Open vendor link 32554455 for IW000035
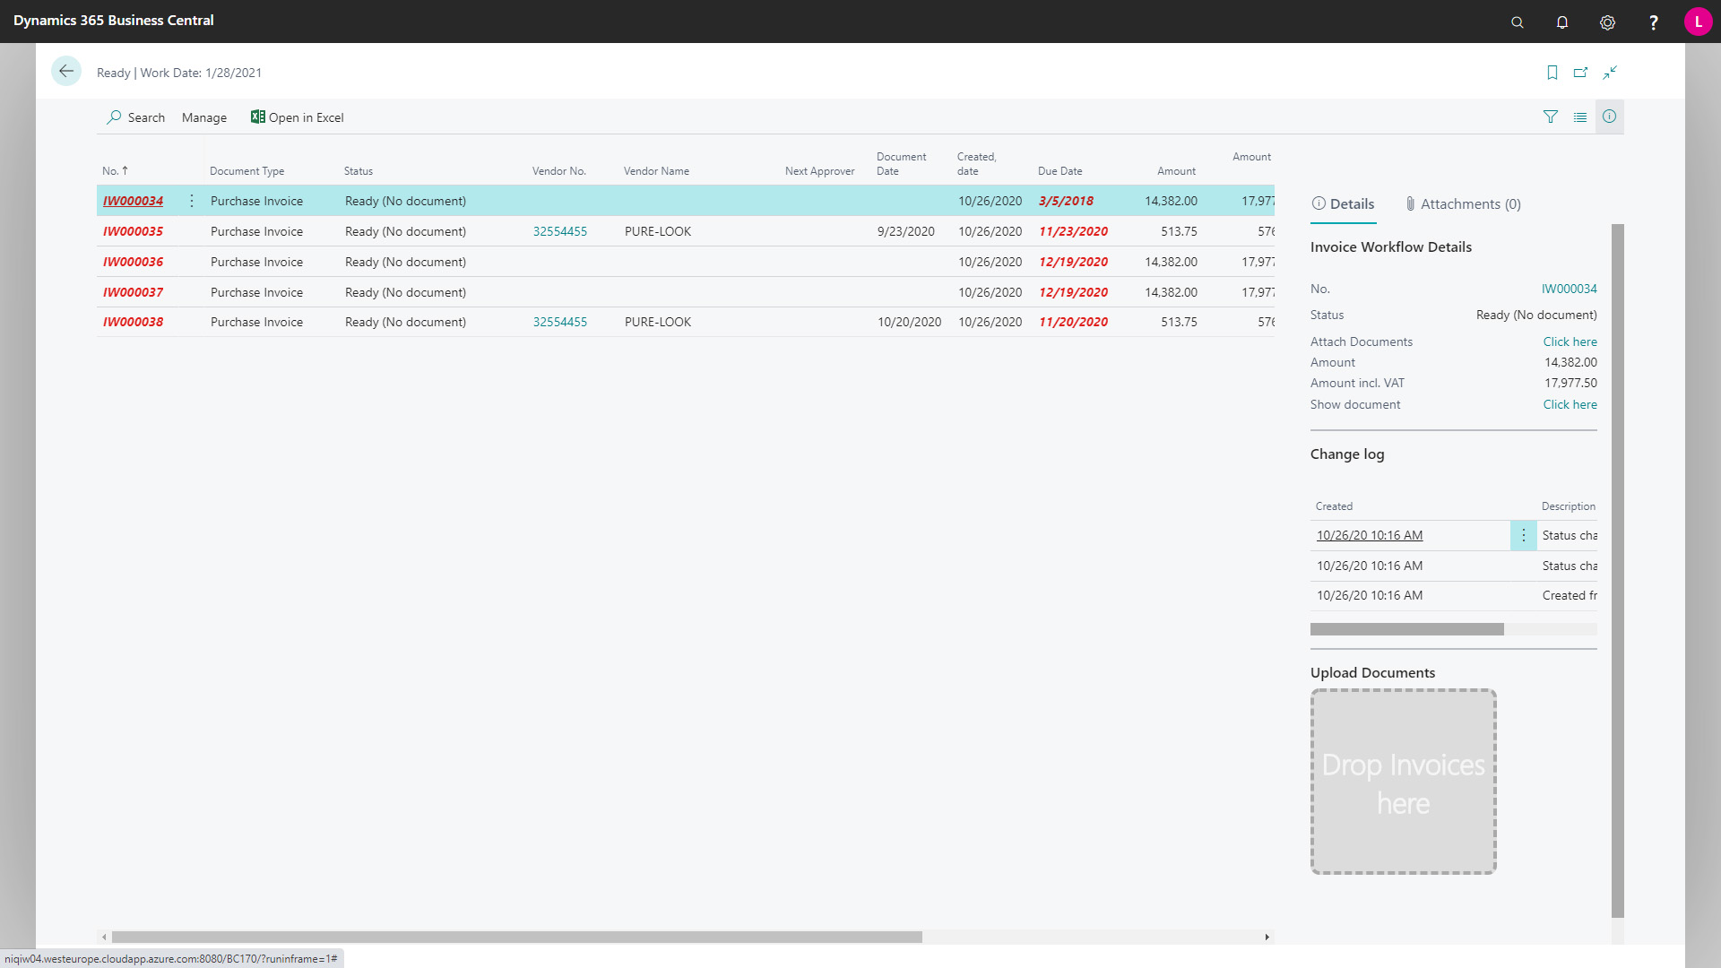 [559, 231]
